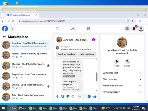148x111 pixels.
Task: Open More options for listing
Action: coord(87,54)
